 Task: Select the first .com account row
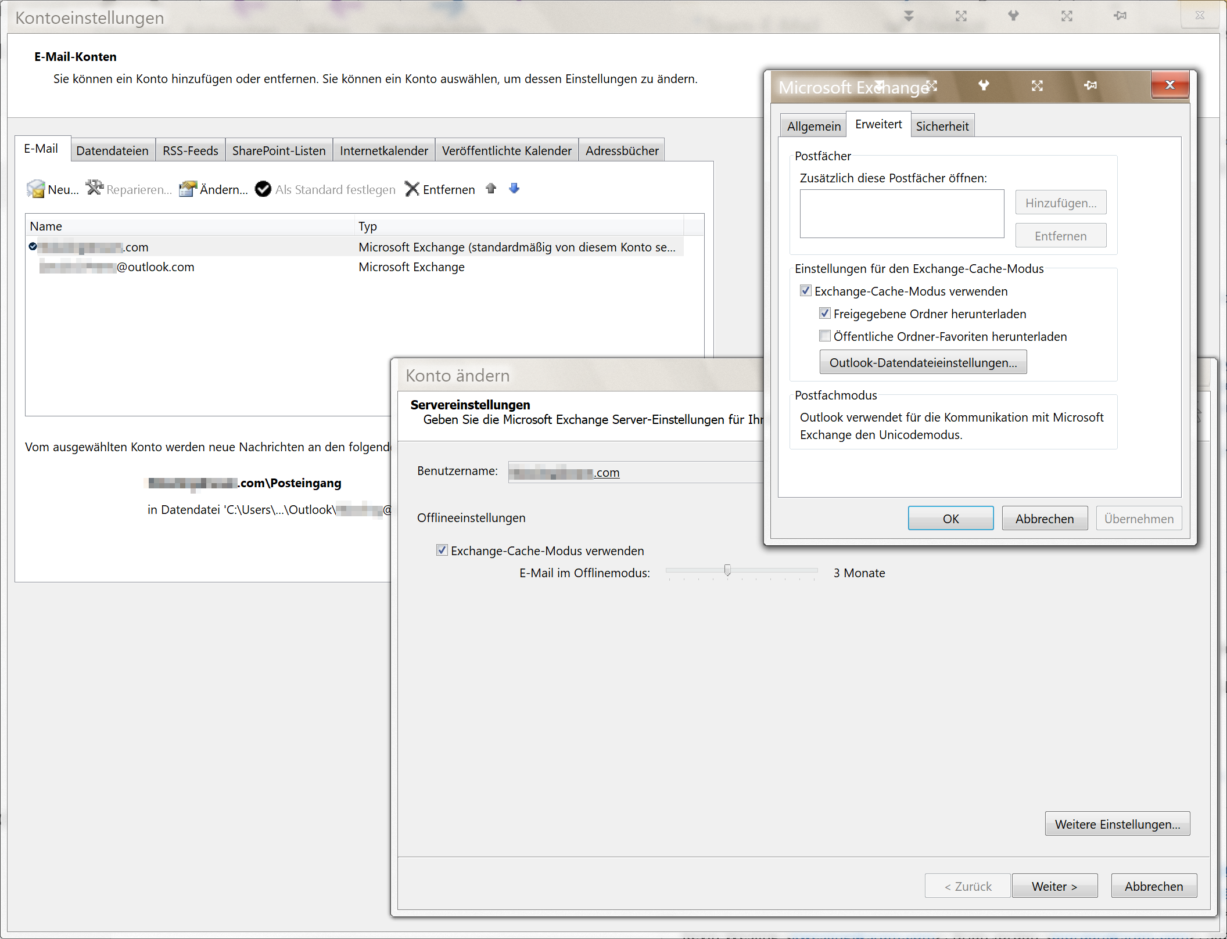click(x=354, y=247)
